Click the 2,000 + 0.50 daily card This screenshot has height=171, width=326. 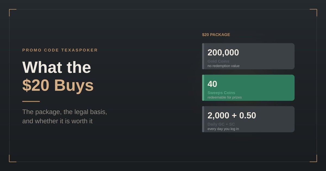point(248,119)
